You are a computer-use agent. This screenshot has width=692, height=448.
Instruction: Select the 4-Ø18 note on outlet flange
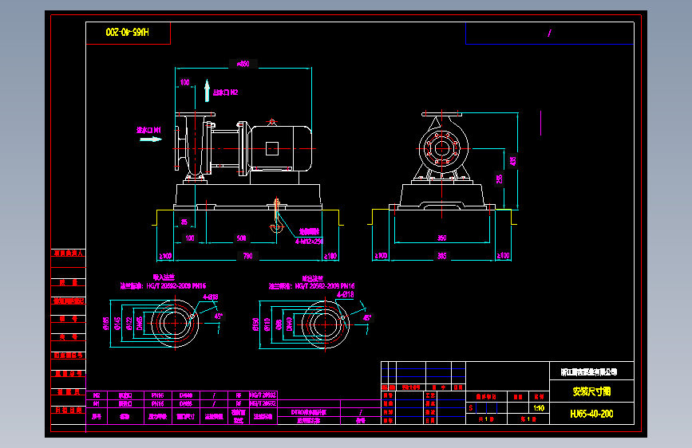click(346, 294)
